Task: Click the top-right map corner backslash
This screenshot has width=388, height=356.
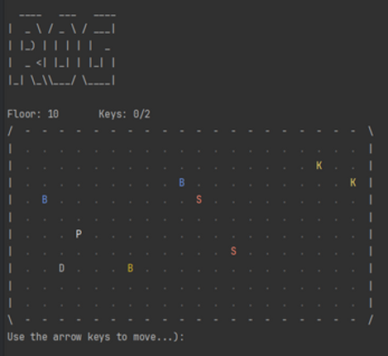Action: [x=371, y=131]
